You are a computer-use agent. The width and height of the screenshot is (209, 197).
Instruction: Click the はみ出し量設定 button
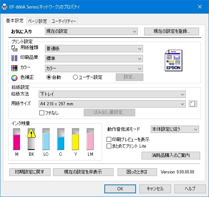click(x=109, y=112)
